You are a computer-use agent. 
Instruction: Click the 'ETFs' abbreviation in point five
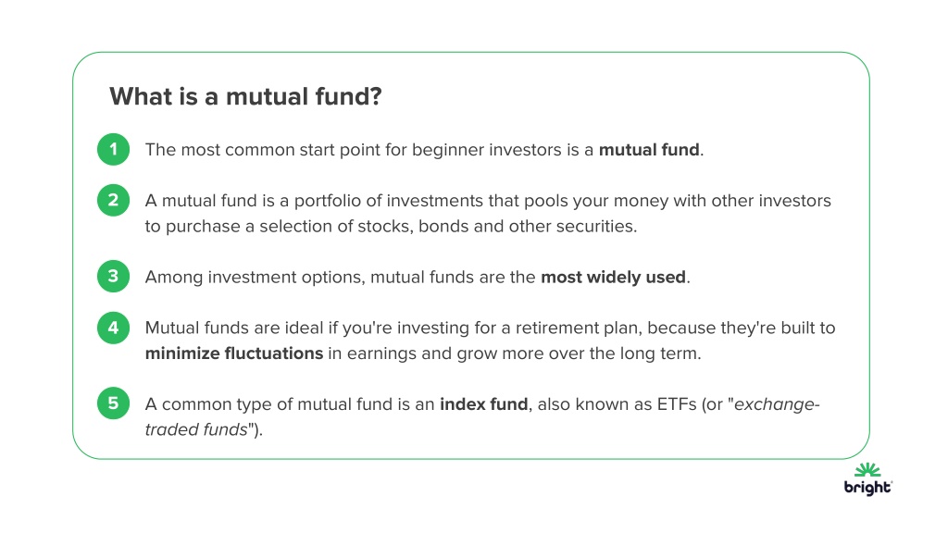677,404
